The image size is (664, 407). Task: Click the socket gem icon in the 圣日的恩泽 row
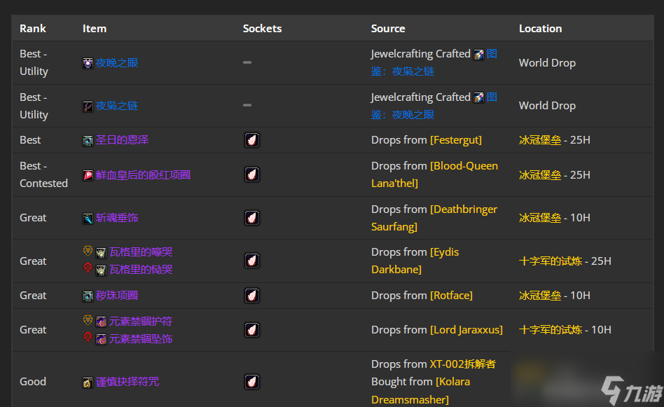(252, 140)
